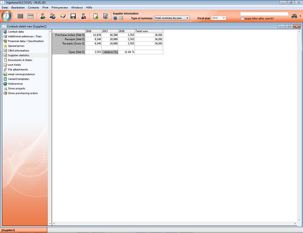Open Bearbeiten menu
The image size is (303, 233).
pyautogui.click(x=18, y=8)
